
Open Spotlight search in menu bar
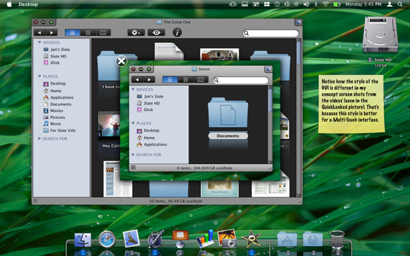click(x=400, y=4)
